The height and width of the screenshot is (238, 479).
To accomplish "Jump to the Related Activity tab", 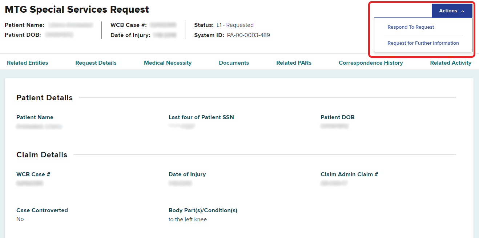I will (x=451, y=63).
